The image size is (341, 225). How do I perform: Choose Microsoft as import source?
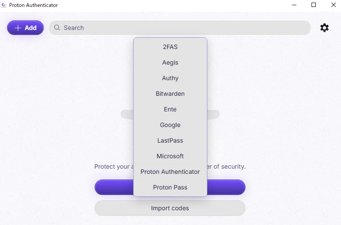(170, 156)
